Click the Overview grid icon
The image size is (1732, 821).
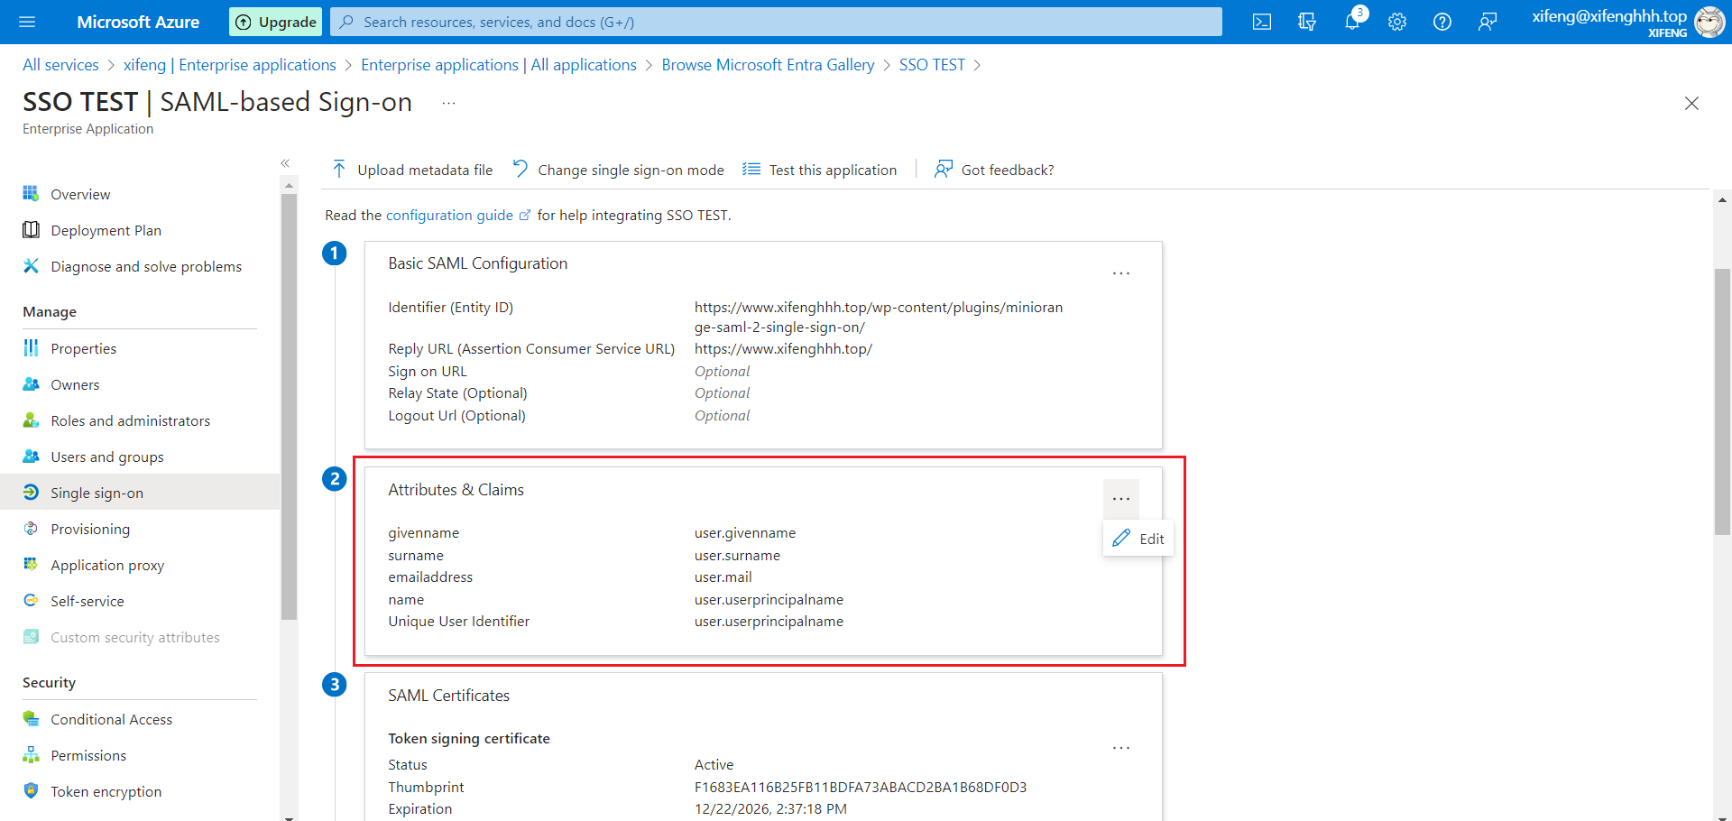coord(31,193)
